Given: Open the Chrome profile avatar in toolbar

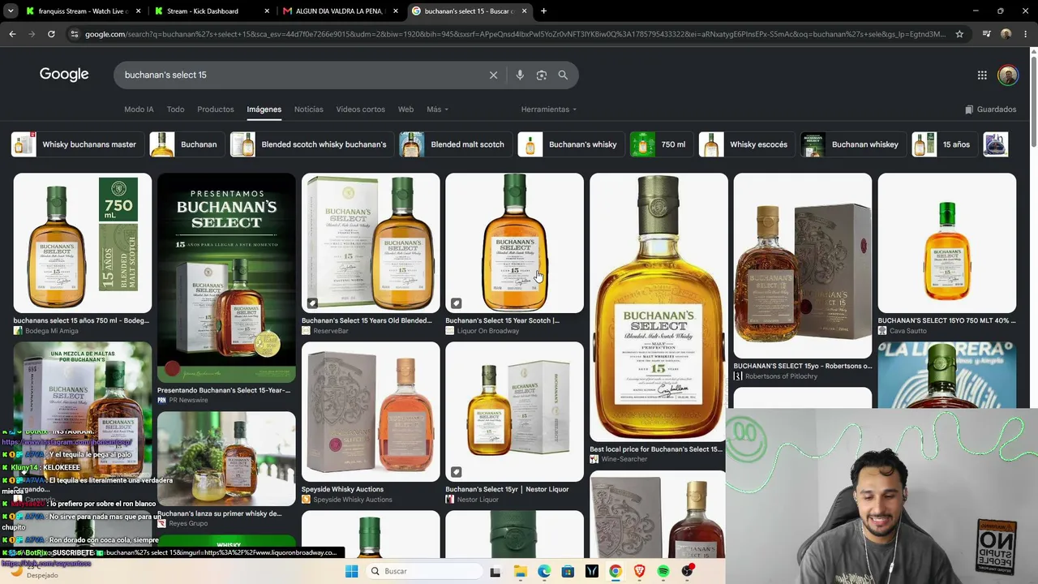Looking at the screenshot, I should (x=1006, y=34).
